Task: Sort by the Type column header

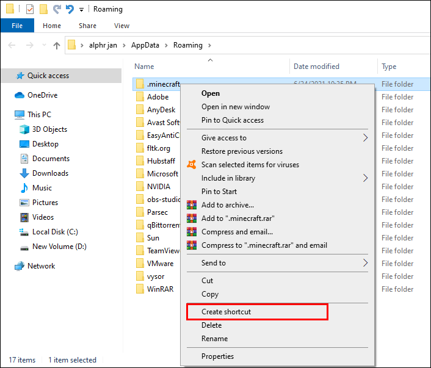Action: pyautogui.click(x=389, y=67)
